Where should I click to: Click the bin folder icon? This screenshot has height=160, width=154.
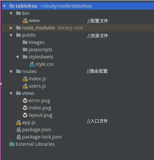(18, 13)
